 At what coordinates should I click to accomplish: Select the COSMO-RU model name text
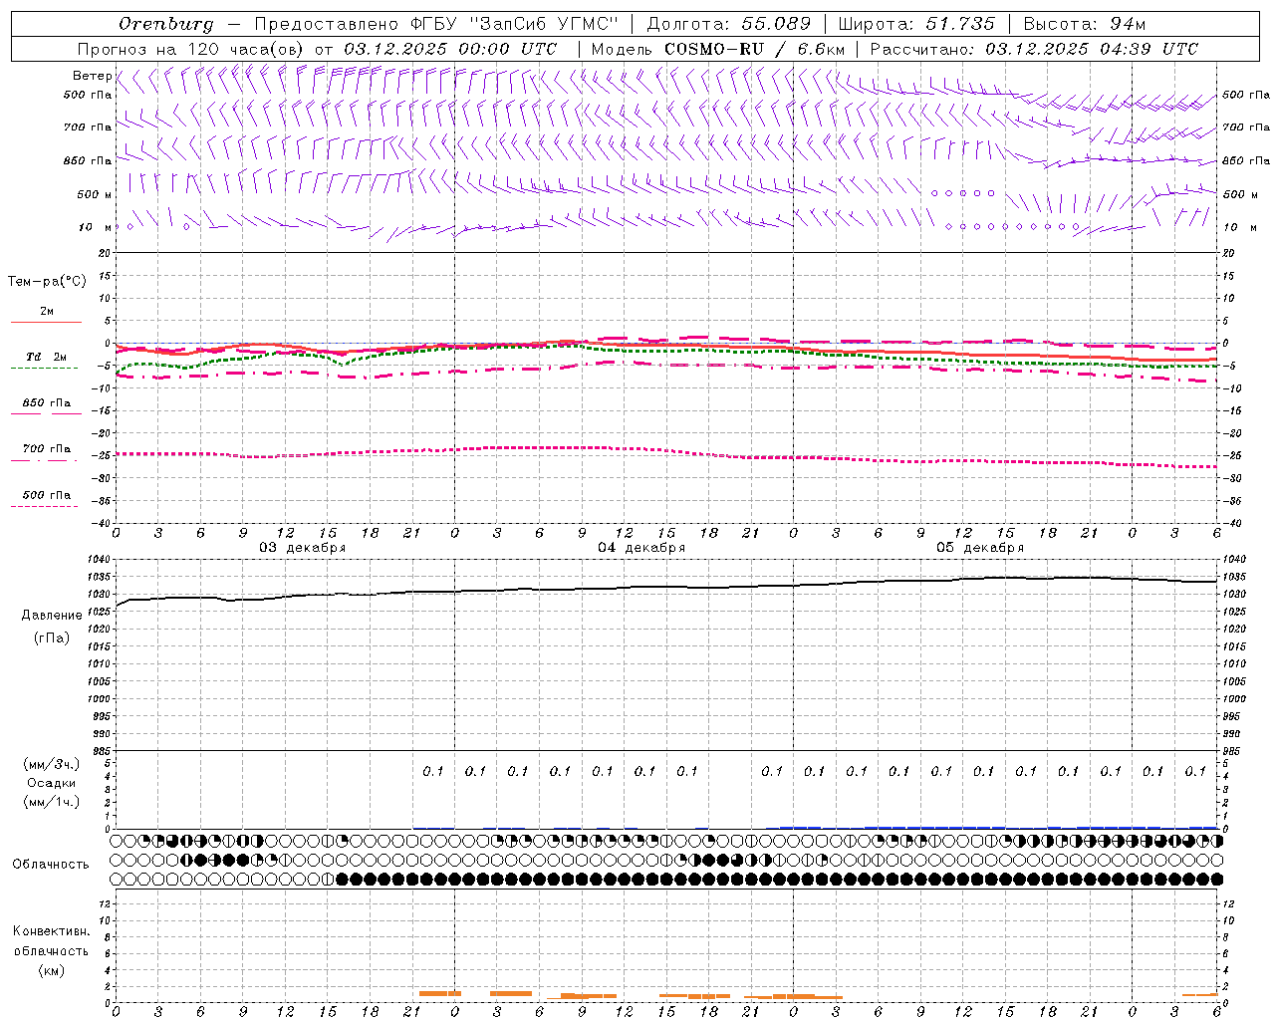point(714,49)
